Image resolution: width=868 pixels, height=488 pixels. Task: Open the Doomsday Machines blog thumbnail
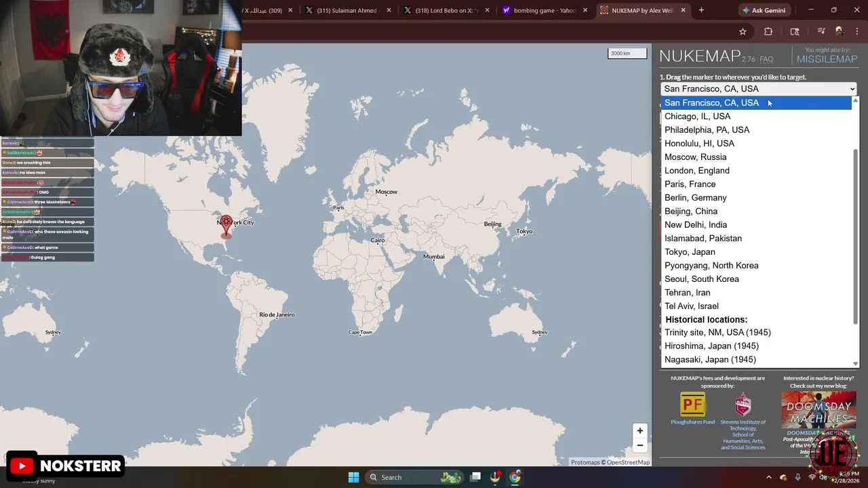coord(818,410)
